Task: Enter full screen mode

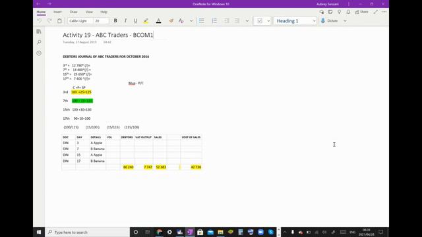Action: pyautogui.click(x=376, y=12)
